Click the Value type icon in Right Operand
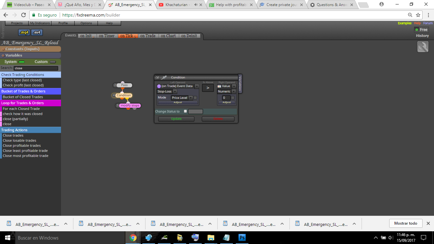This screenshot has width=434, height=244. click(x=219, y=86)
